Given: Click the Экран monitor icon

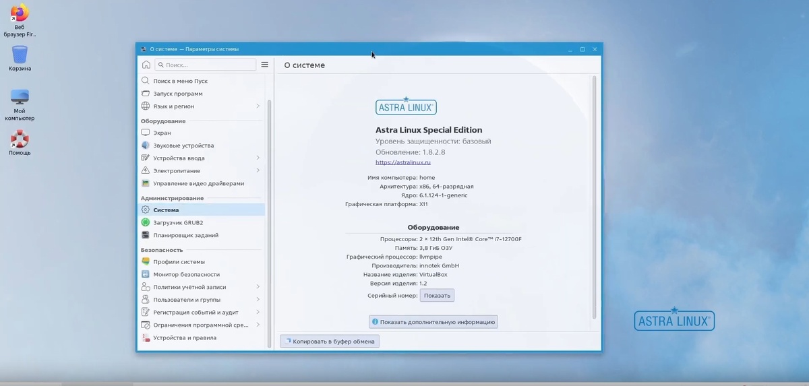Looking at the screenshot, I should (x=146, y=133).
